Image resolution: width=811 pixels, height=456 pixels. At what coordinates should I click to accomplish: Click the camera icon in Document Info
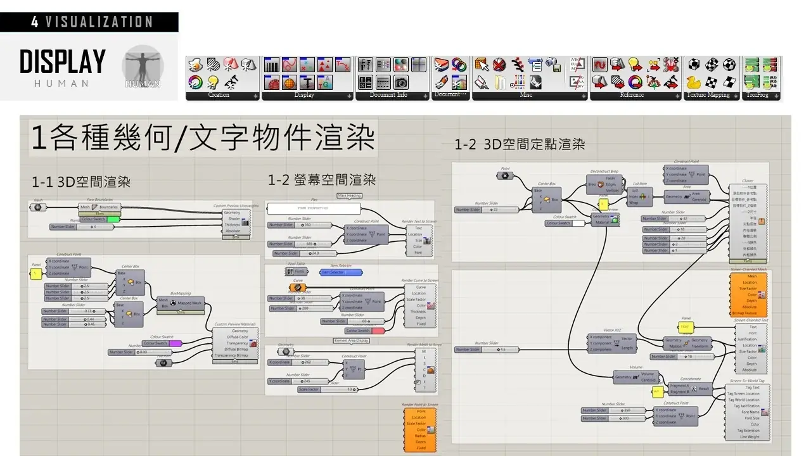pos(401,82)
